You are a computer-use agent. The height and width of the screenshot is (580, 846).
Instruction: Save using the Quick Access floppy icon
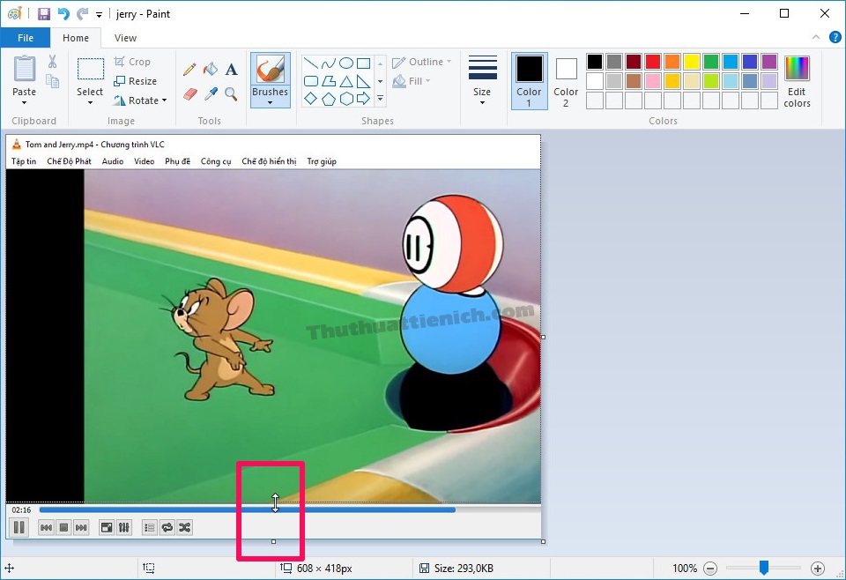pyautogui.click(x=43, y=14)
